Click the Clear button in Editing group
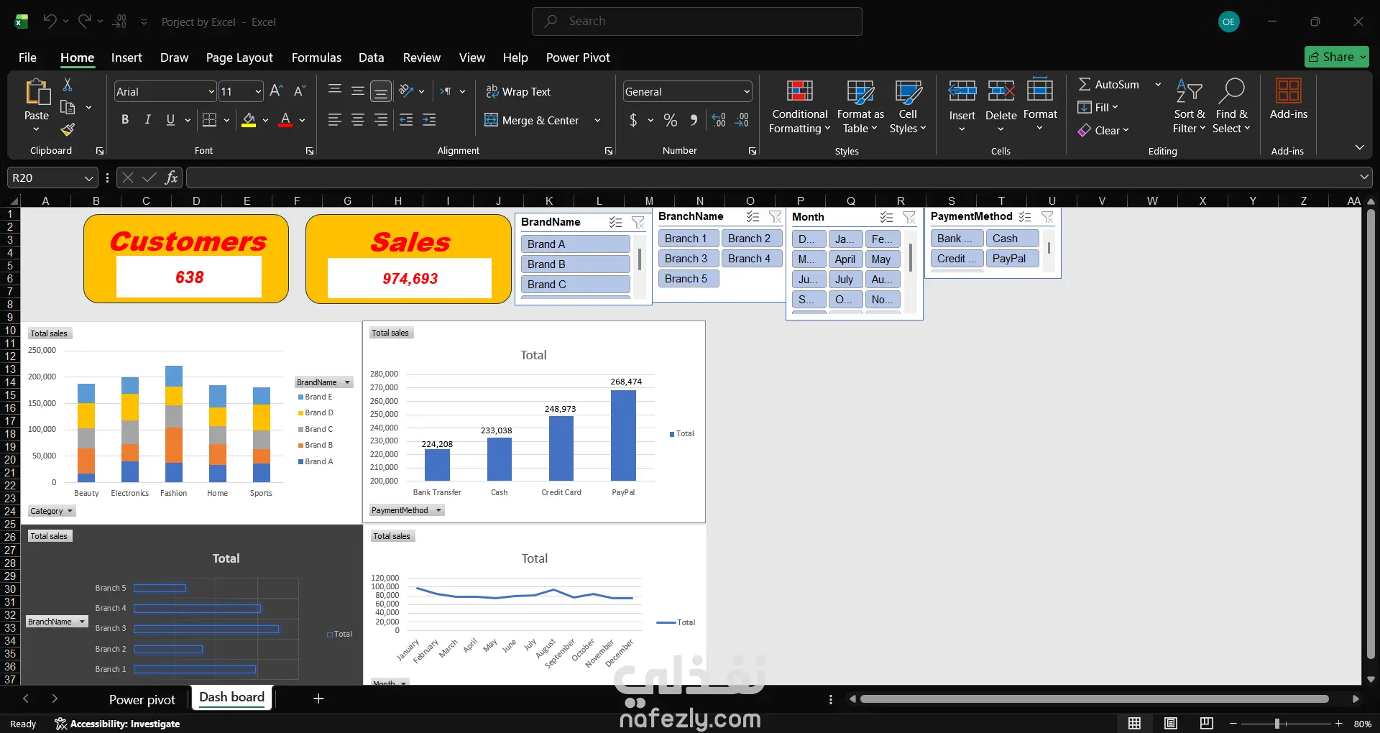The width and height of the screenshot is (1380, 733). [x=1103, y=130]
